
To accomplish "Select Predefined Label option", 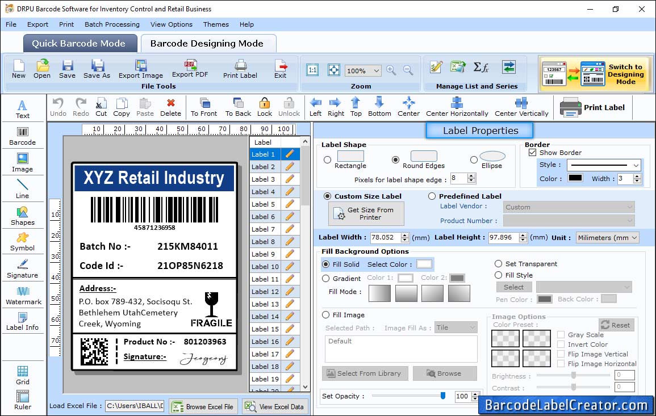I will (432, 196).
